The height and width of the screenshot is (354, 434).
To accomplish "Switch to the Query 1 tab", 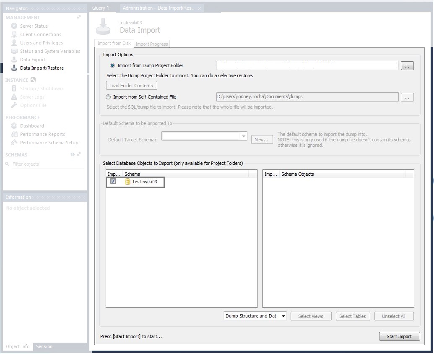I will click(101, 8).
